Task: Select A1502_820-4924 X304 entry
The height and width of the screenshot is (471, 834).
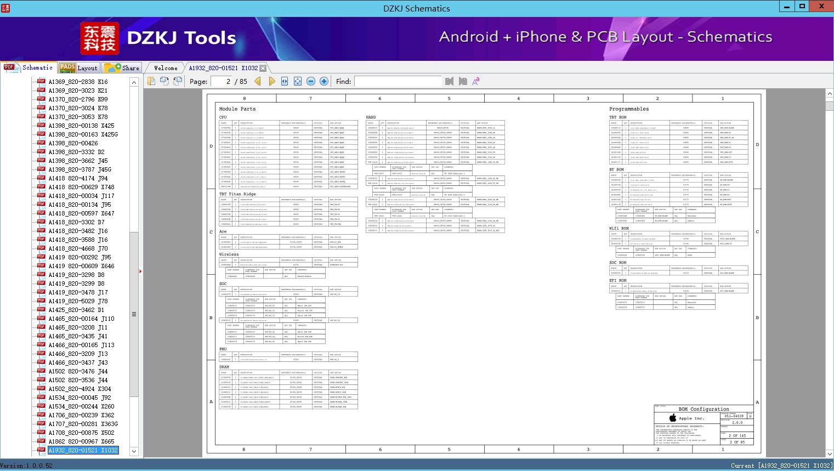Action: 80,389
